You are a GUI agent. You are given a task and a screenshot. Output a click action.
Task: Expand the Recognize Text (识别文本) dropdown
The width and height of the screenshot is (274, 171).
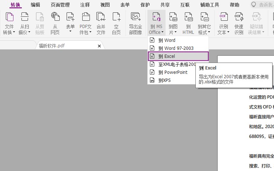point(223,29)
